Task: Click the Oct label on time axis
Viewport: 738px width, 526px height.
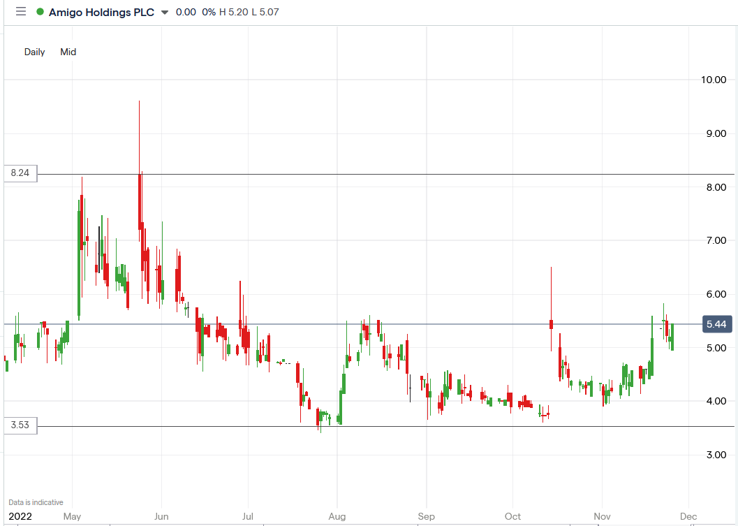Action: click(512, 517)
